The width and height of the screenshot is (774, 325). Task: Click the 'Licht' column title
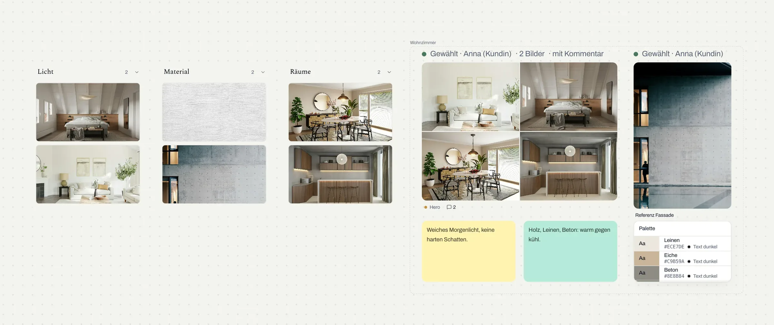click(x=45, y=71)
